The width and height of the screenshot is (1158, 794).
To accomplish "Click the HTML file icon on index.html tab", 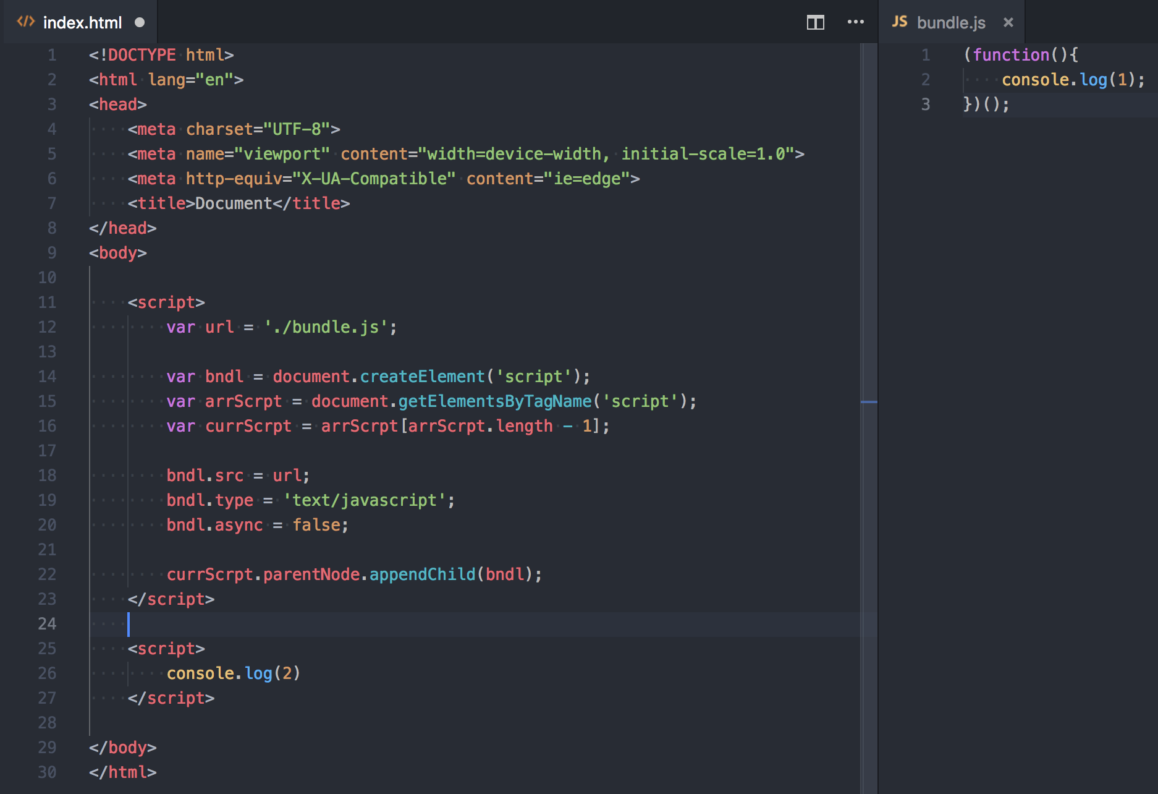I will tap(26, 22).
